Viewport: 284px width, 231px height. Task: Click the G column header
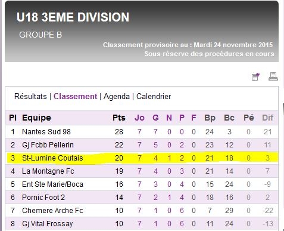[155, 118]
